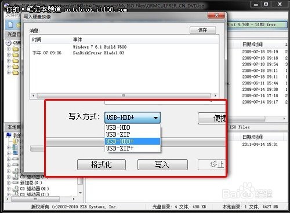Click the message list horizontal scrollbar thumb
The image size is (290, 213).
pos(124,96)
